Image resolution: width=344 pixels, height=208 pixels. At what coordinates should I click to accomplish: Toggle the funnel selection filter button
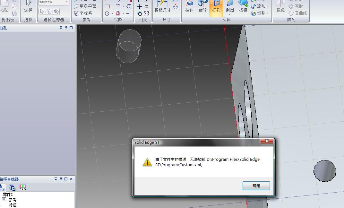49,12
